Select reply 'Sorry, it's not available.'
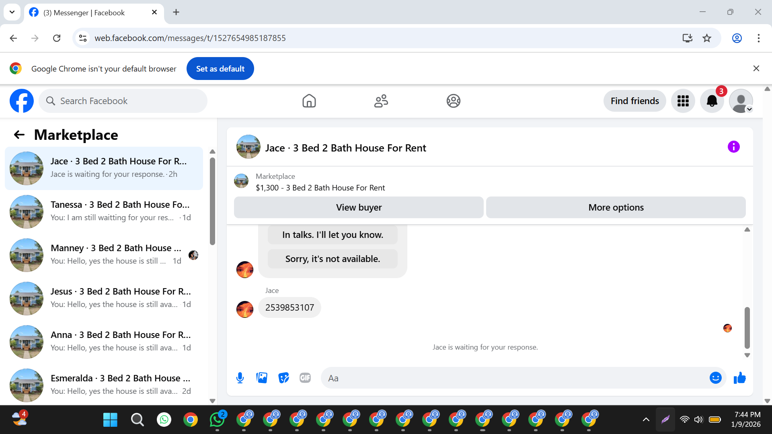 click(x=333, y=259)
